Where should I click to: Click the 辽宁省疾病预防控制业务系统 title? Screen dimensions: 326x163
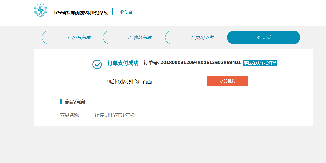coord(81,13)
